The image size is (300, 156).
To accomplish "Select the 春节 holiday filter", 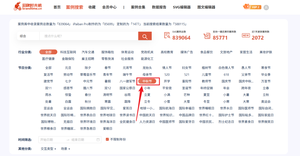I will [107, 68].
